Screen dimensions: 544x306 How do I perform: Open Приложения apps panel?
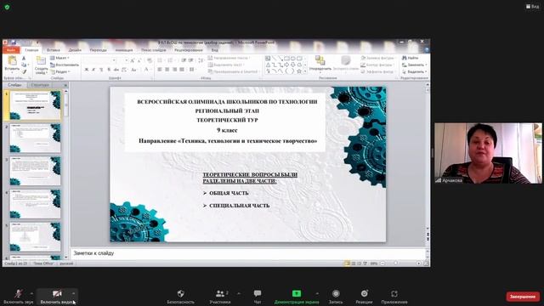(x=394, y=297)
